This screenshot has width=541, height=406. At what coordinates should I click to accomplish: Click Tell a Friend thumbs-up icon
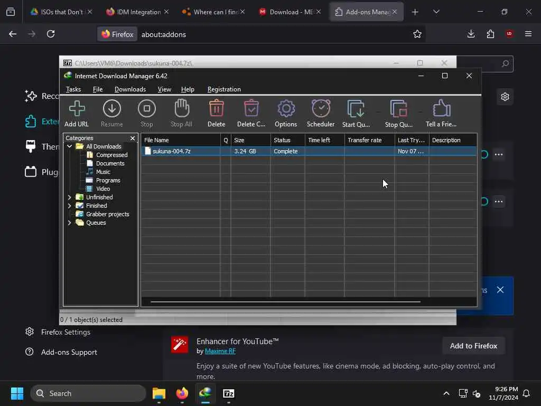pyautogui.click(x=441, y=114)
